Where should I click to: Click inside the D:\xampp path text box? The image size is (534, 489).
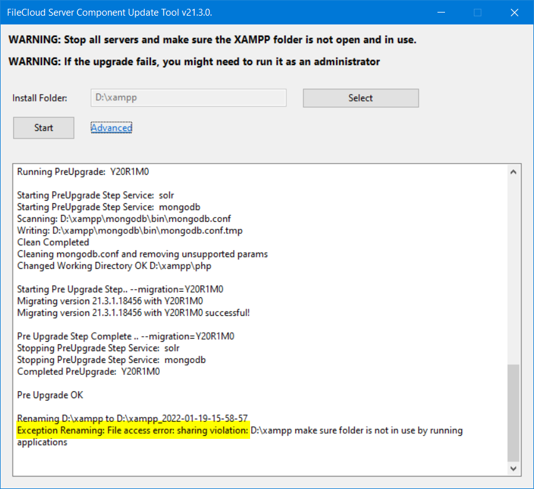188,98
